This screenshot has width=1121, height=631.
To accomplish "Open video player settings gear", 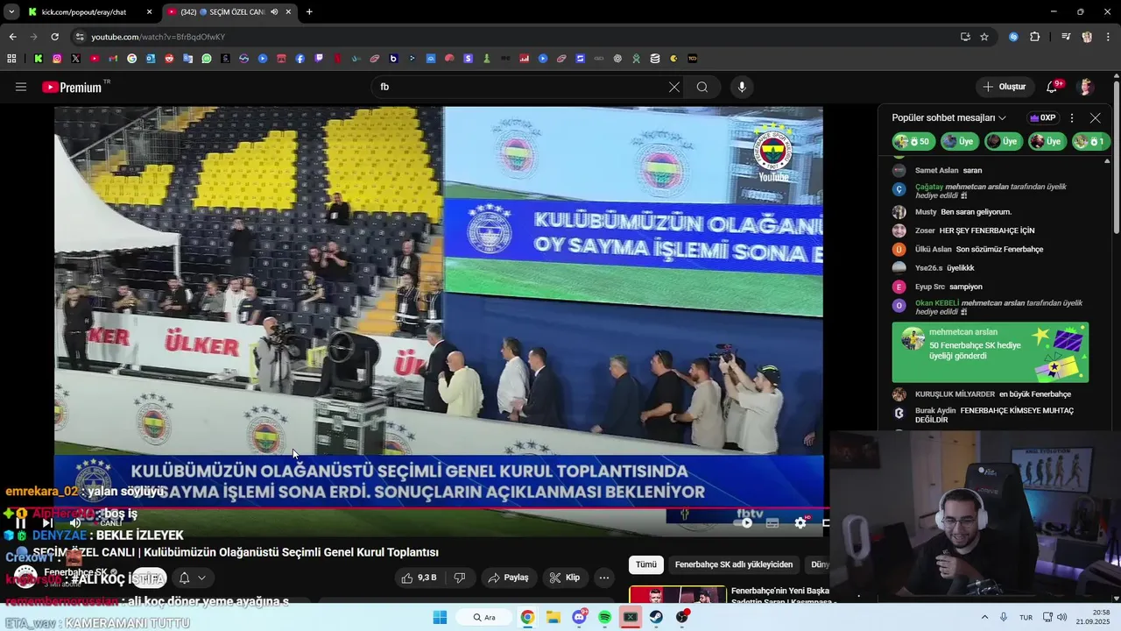I will coord(800,522).
